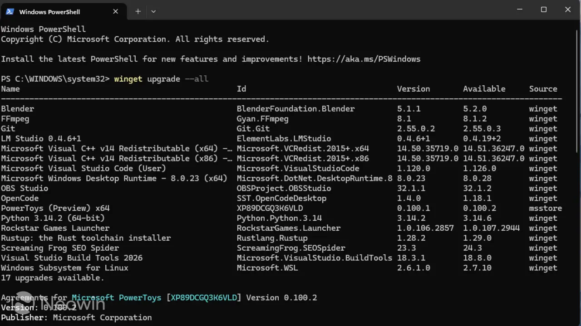Click the 'Git.Git' Id text
The height and width of the screenshot is (326, 581).
coord(253,129)
